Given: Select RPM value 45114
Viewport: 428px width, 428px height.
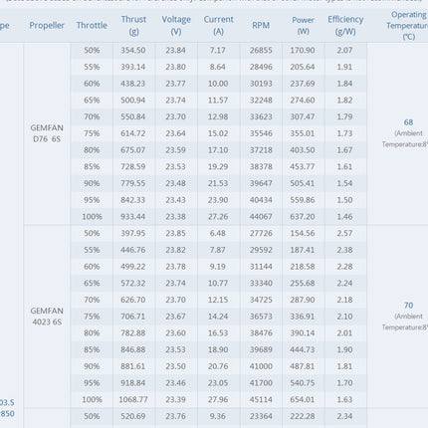Looking at the screenshot, I should [261, 399].
